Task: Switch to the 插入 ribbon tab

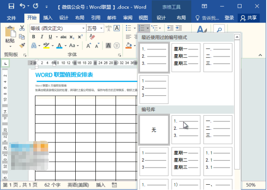Action: 48,18
